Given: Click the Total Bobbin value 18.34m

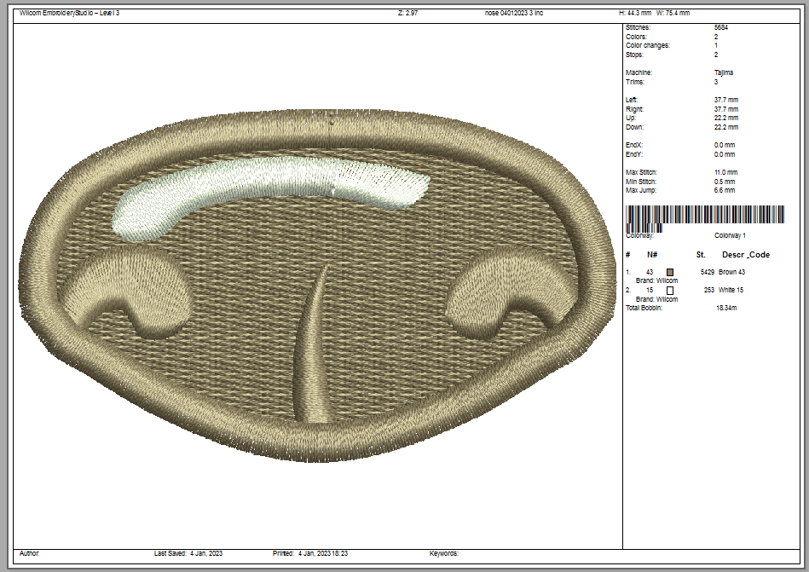Looking at the screenshot, I should (x=726, y=308).
